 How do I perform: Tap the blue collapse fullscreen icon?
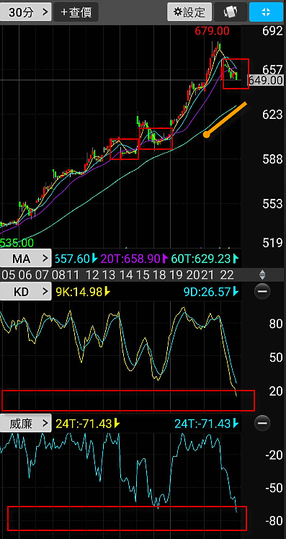[266, 12]
